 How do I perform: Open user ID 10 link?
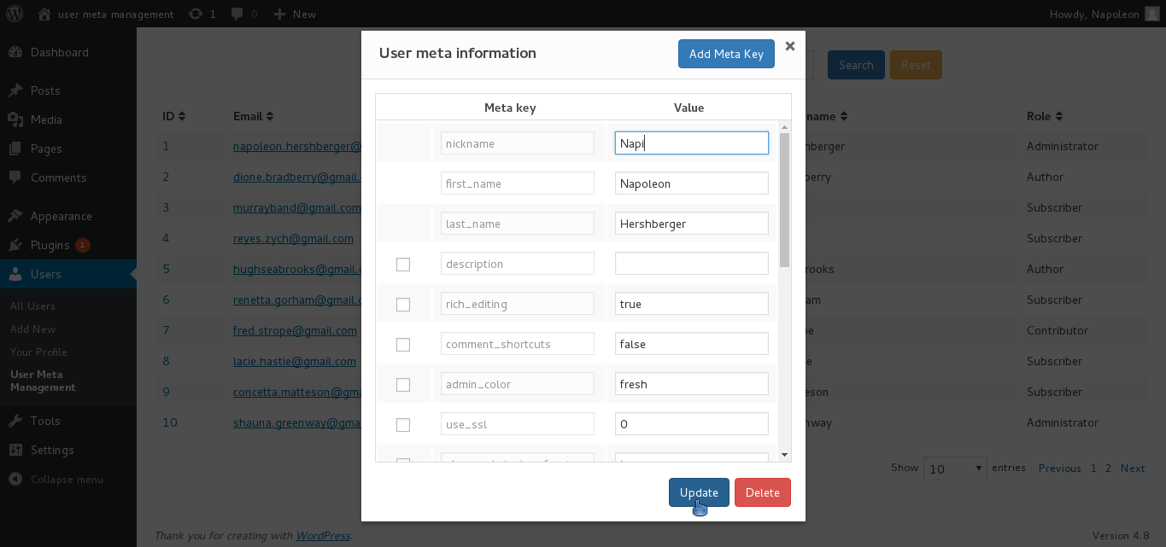click(170, 422)
